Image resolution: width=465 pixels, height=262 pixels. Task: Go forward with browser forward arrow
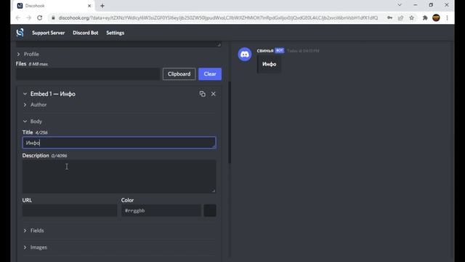29,17
